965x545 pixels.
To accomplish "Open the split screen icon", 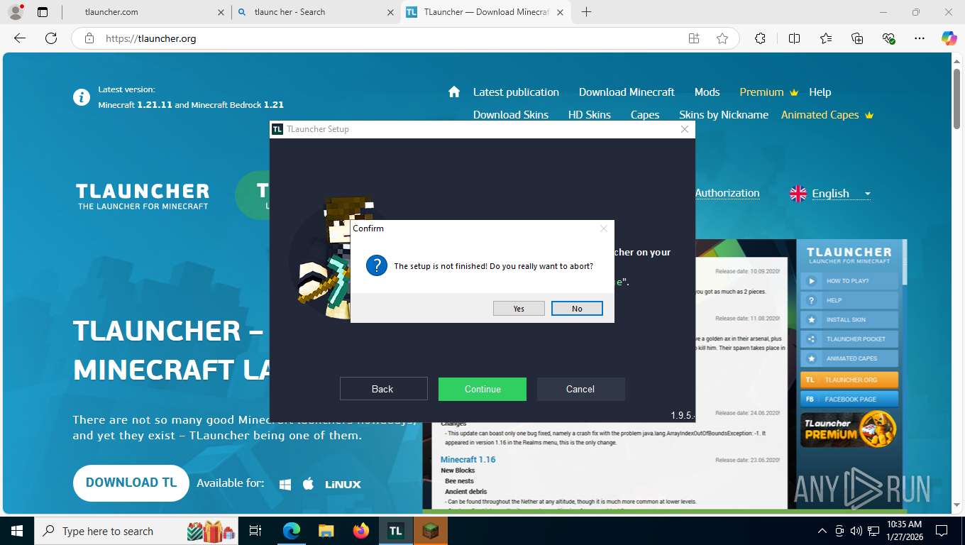I will pos(794,38).
